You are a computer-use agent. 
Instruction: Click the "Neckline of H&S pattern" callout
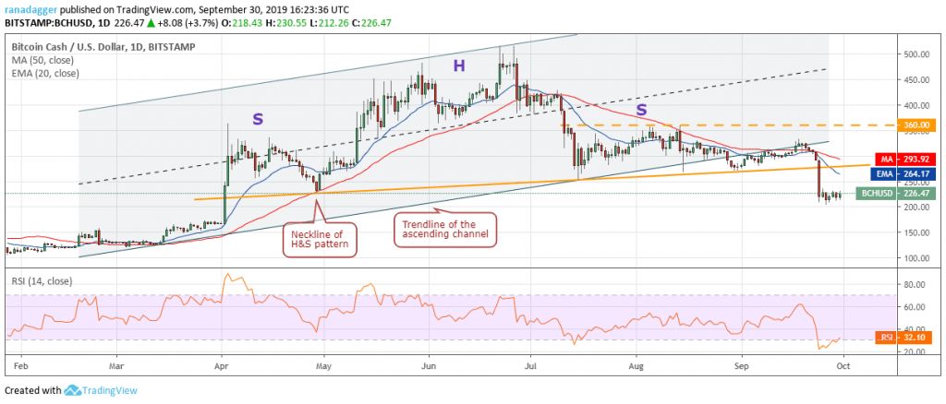tap(318, 239)
